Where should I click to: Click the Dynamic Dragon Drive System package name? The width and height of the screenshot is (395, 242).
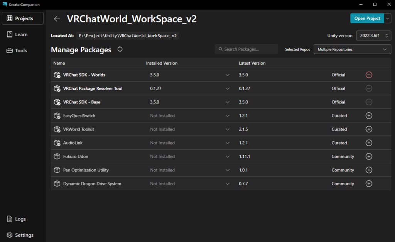click(x=92, y=184)
